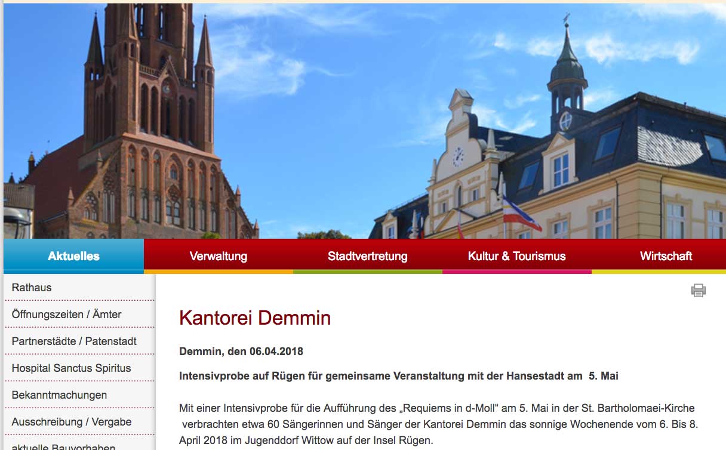This screenshot has height=450, width=726.
Task: Click the Kantorei Demmin heading
Action: coord(255,318)
